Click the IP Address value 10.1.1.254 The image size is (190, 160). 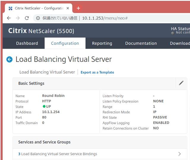pyautogui.click(x=51, y=112)
